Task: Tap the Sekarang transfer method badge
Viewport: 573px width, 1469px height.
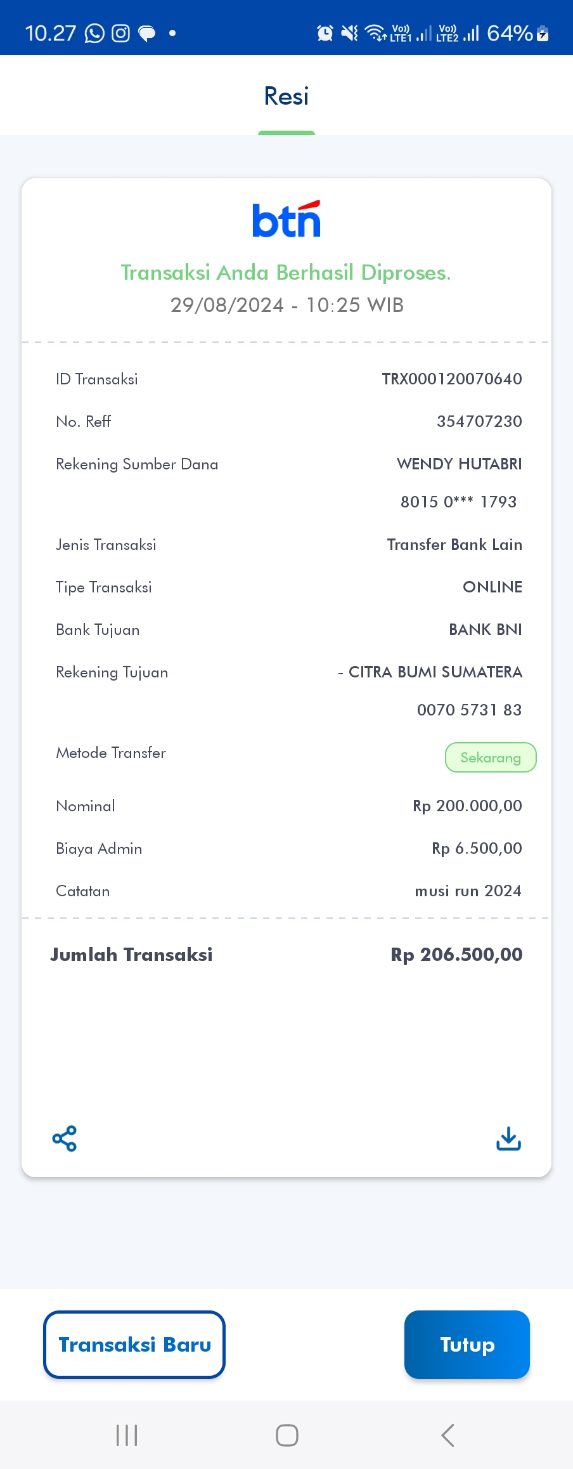Action: click(x=491, y=757)
